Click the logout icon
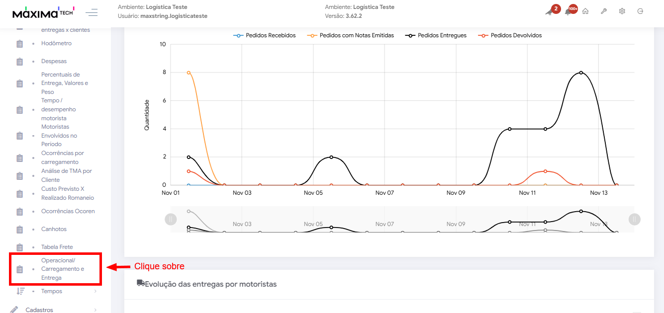Image resolution: width=664 pixels, height=313 pixels. click(x=640, y=11)
